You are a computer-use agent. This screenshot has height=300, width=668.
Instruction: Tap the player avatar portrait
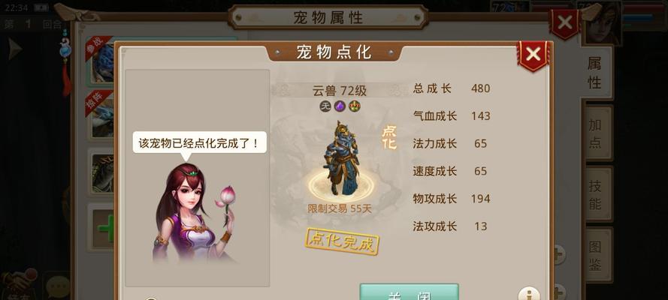point(603,23)
